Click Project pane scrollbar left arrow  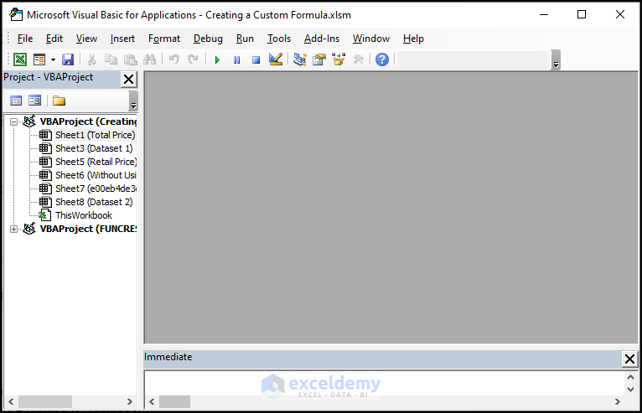[x=11, y=401]
